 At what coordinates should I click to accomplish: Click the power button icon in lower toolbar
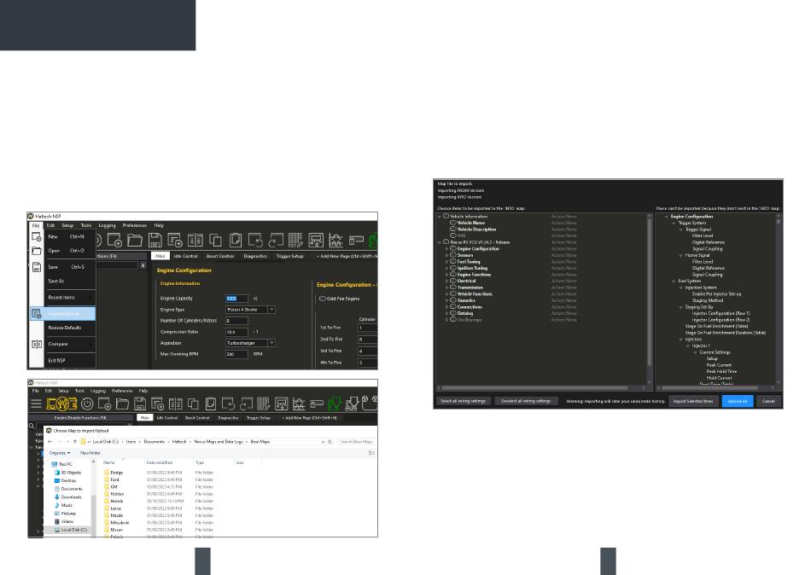coord(87,404)
